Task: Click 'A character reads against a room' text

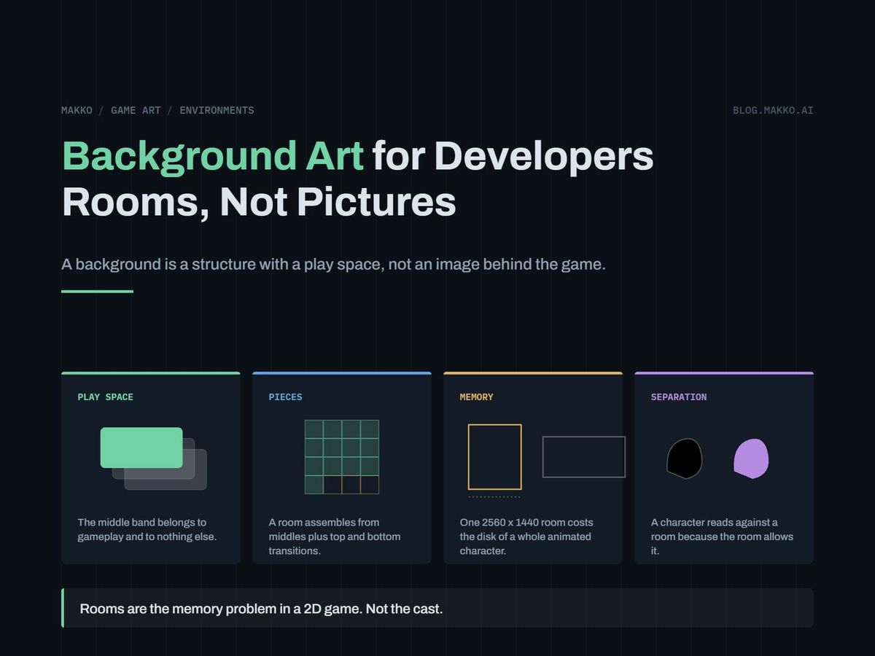Action: (722, 536)
